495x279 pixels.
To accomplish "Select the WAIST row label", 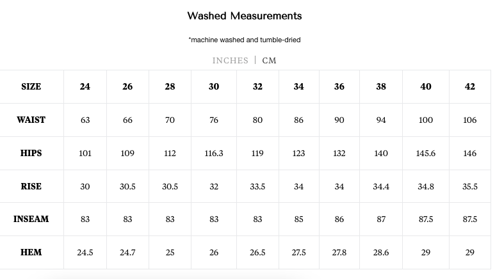I will 31,120.
